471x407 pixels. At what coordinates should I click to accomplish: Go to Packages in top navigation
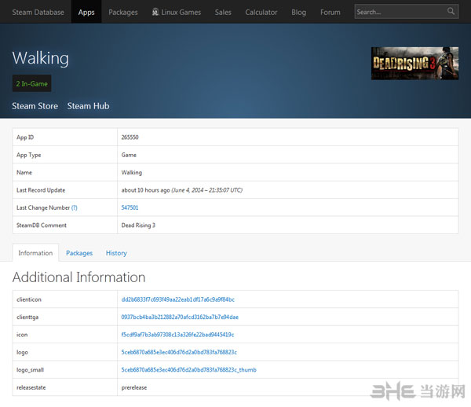[x=123, y=12]
